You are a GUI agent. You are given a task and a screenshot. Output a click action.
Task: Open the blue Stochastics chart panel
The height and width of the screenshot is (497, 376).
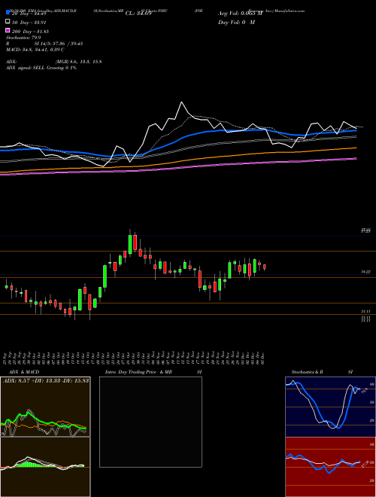pos(330,407)
